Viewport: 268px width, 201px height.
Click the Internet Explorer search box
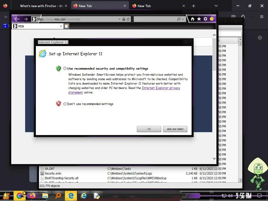155,19
